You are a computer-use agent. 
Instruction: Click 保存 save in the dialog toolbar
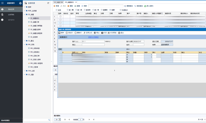click(61, 33)
